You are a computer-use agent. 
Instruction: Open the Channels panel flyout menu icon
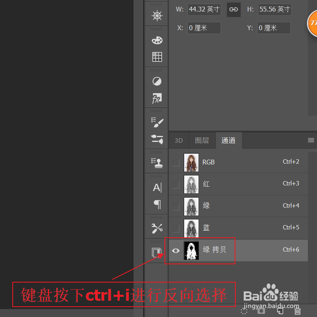pyautogui.click(x=311, y=140)
